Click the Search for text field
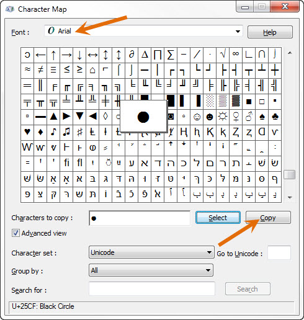Viewport: 304px width, 320px height. 152,289
